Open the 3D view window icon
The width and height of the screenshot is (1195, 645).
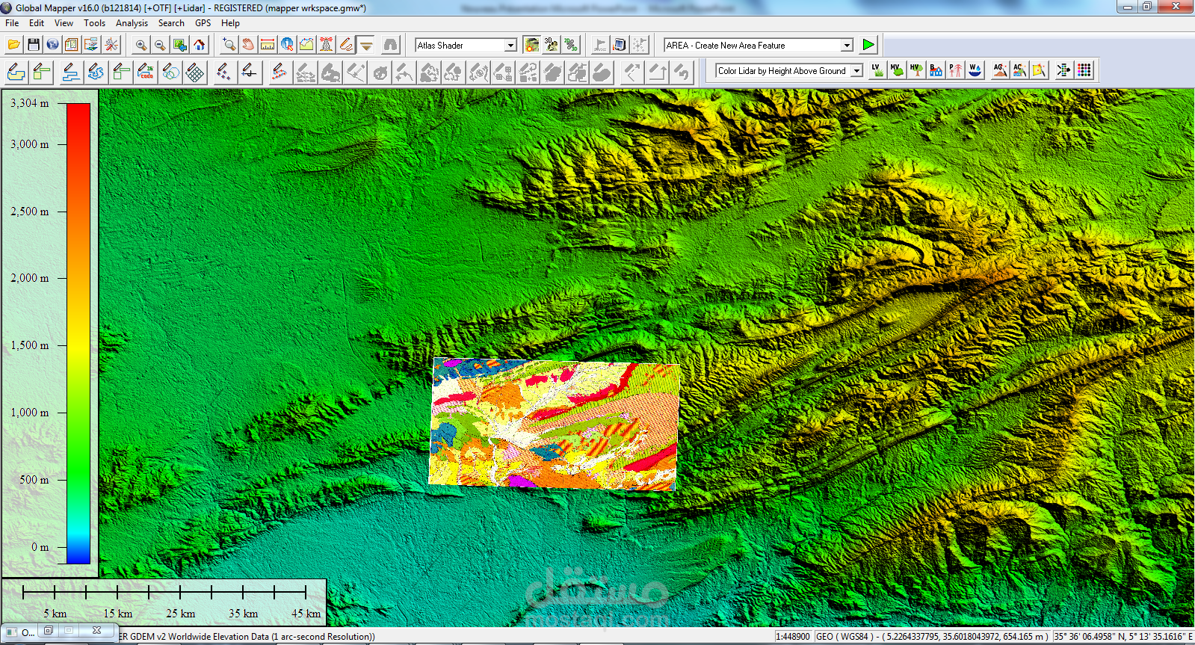click(551, 45)
